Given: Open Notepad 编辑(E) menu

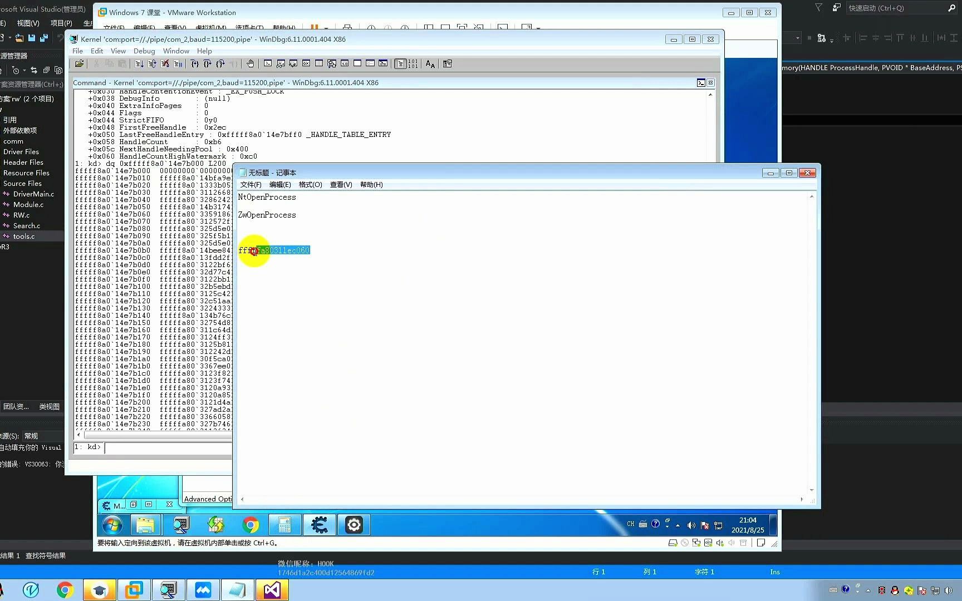Looking at the screenshot, I should [280, 185].
